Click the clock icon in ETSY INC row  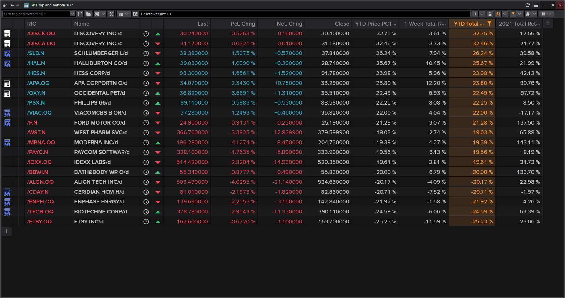(146, 222)
